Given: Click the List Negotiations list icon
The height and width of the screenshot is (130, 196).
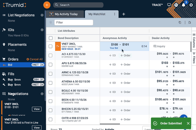Looking at the screenshot, I should (x=4, y=15).
